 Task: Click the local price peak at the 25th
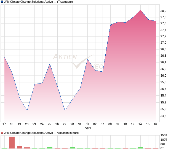50,64
